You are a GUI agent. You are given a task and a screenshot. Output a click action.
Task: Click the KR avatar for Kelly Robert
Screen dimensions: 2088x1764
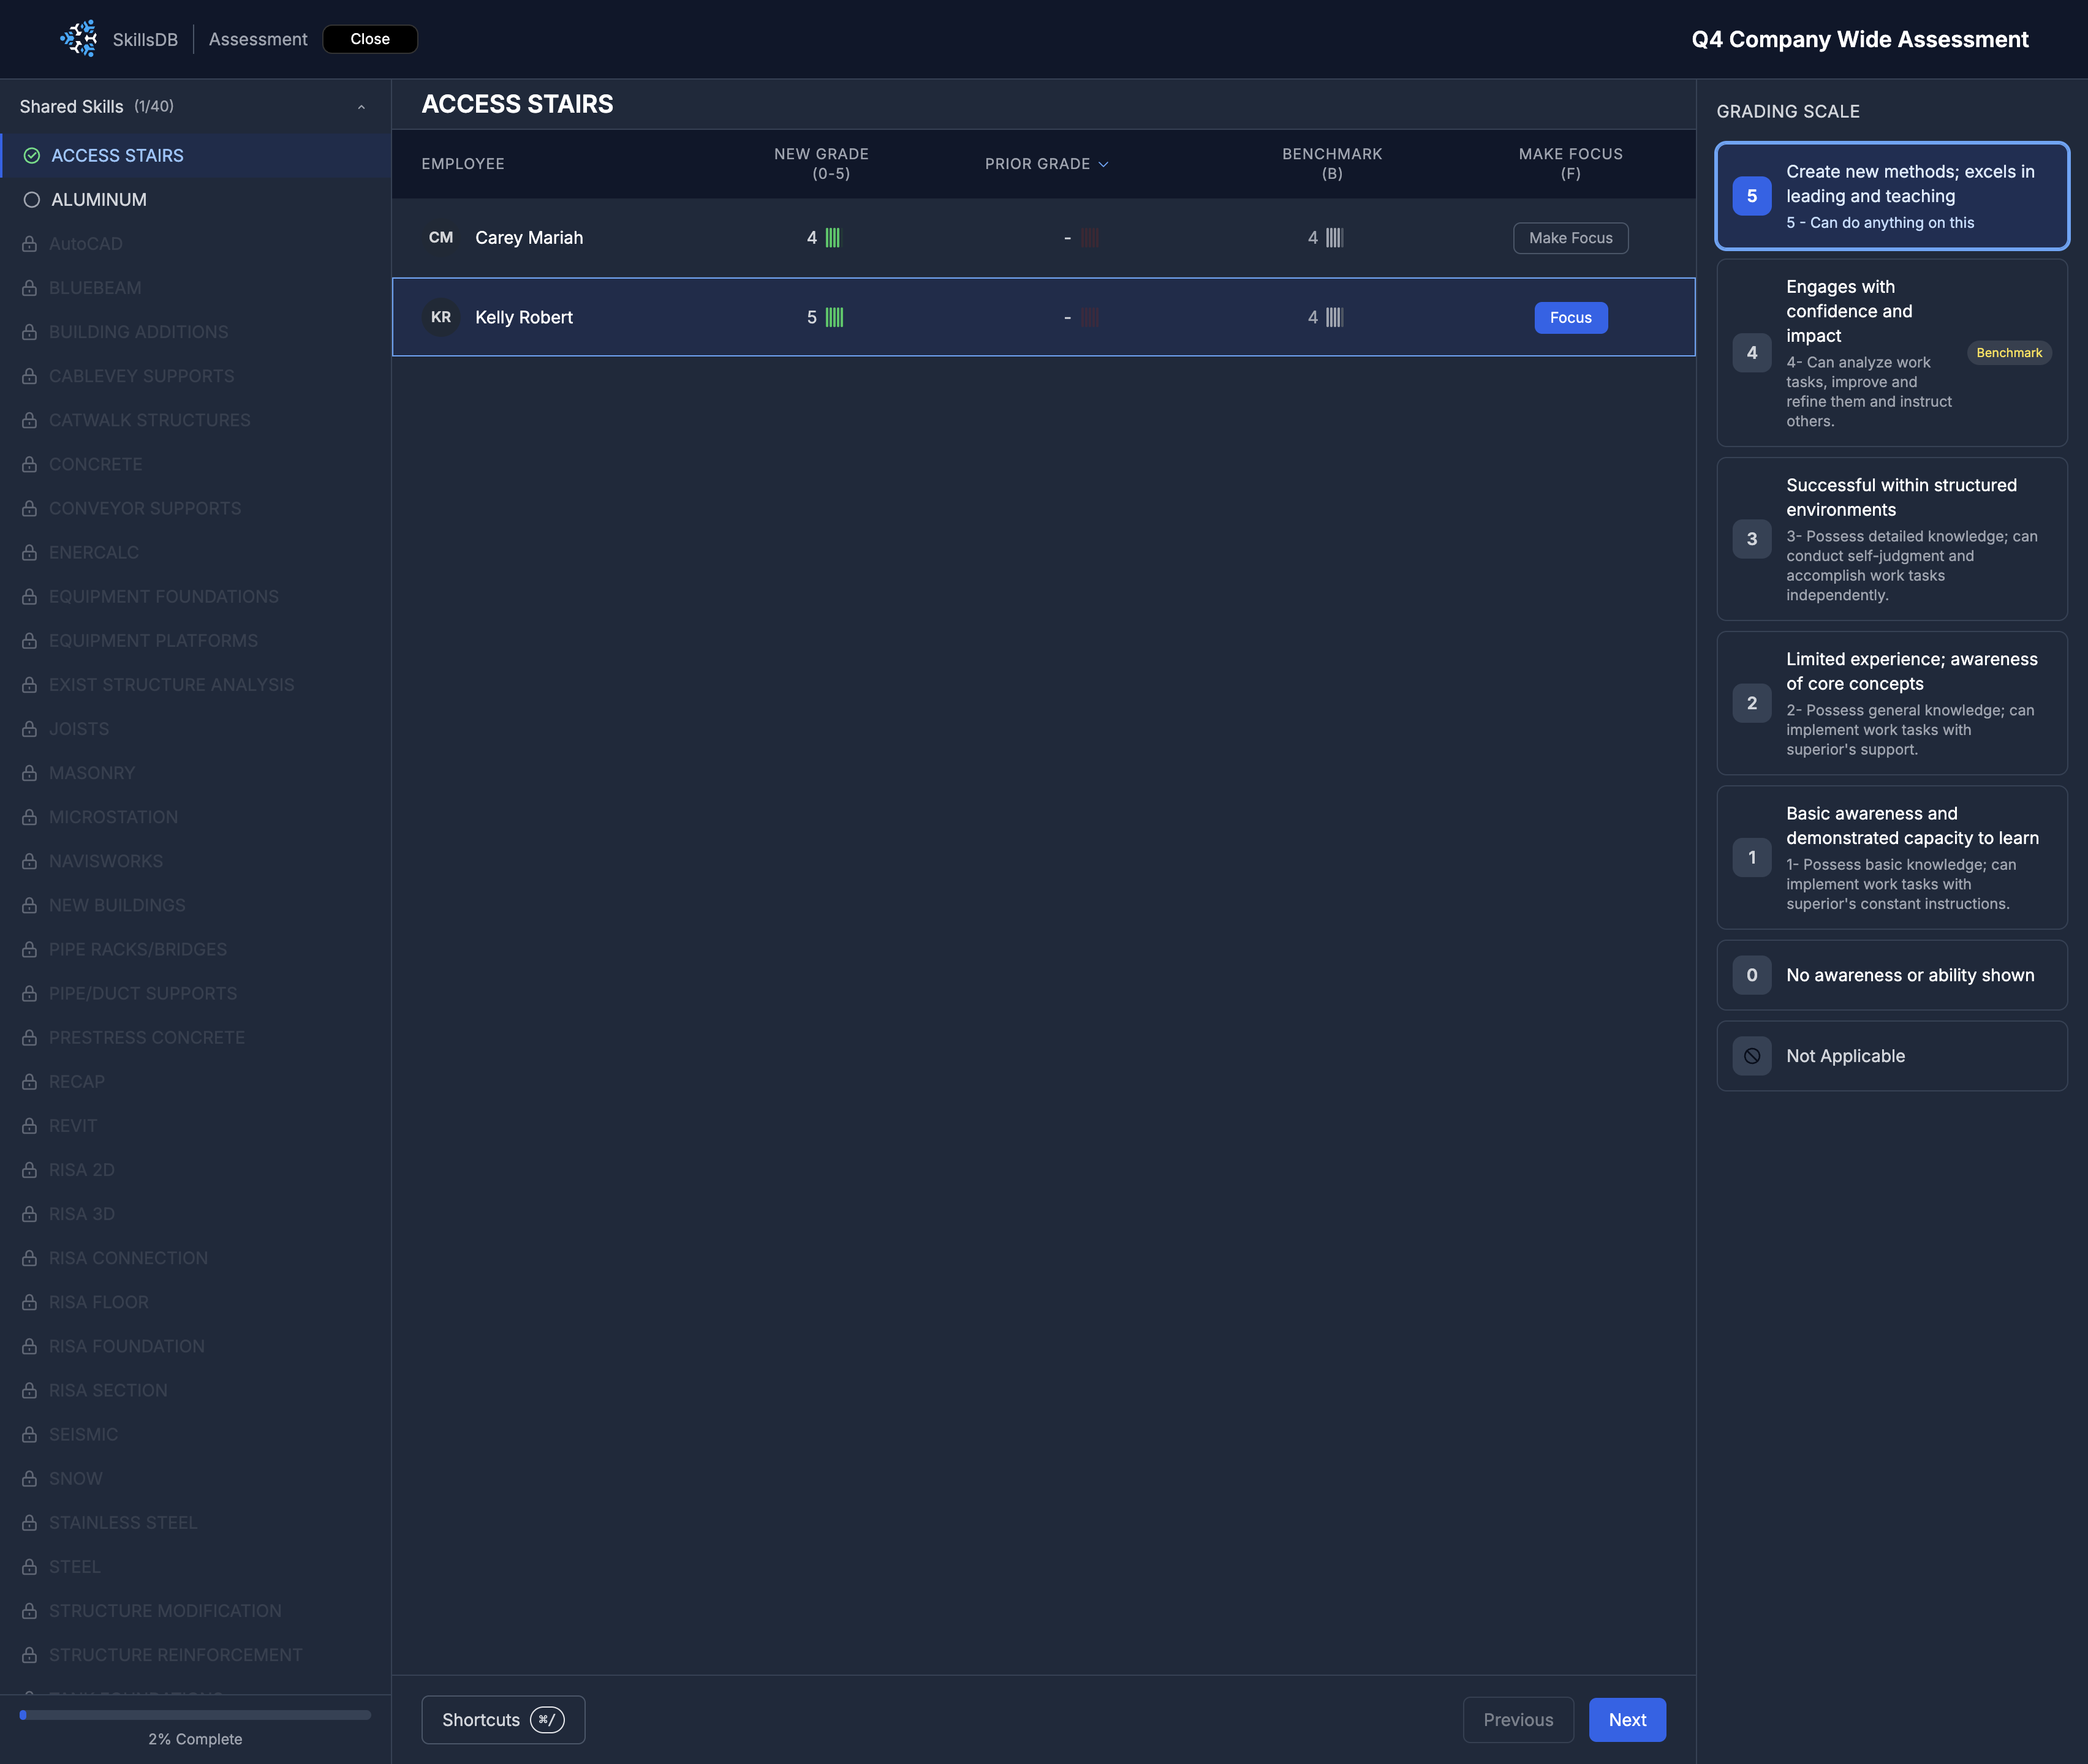(441, 317)
